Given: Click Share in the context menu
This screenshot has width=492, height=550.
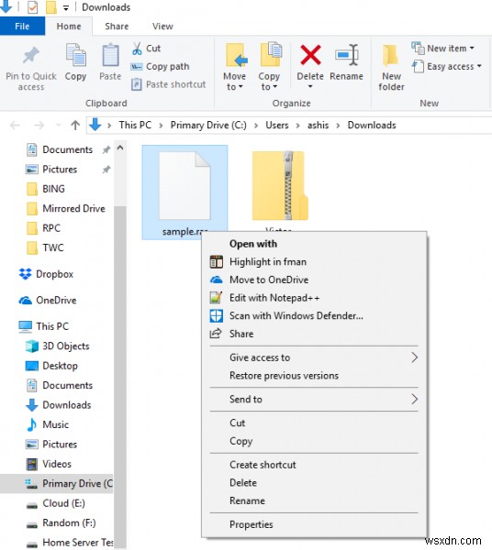Looking at the screenshot, I should pos(241,334).
